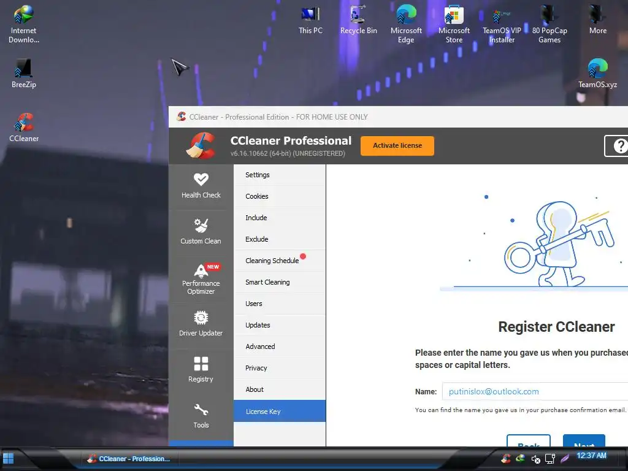Click the CCleaner logo in header

pos(201,145)
